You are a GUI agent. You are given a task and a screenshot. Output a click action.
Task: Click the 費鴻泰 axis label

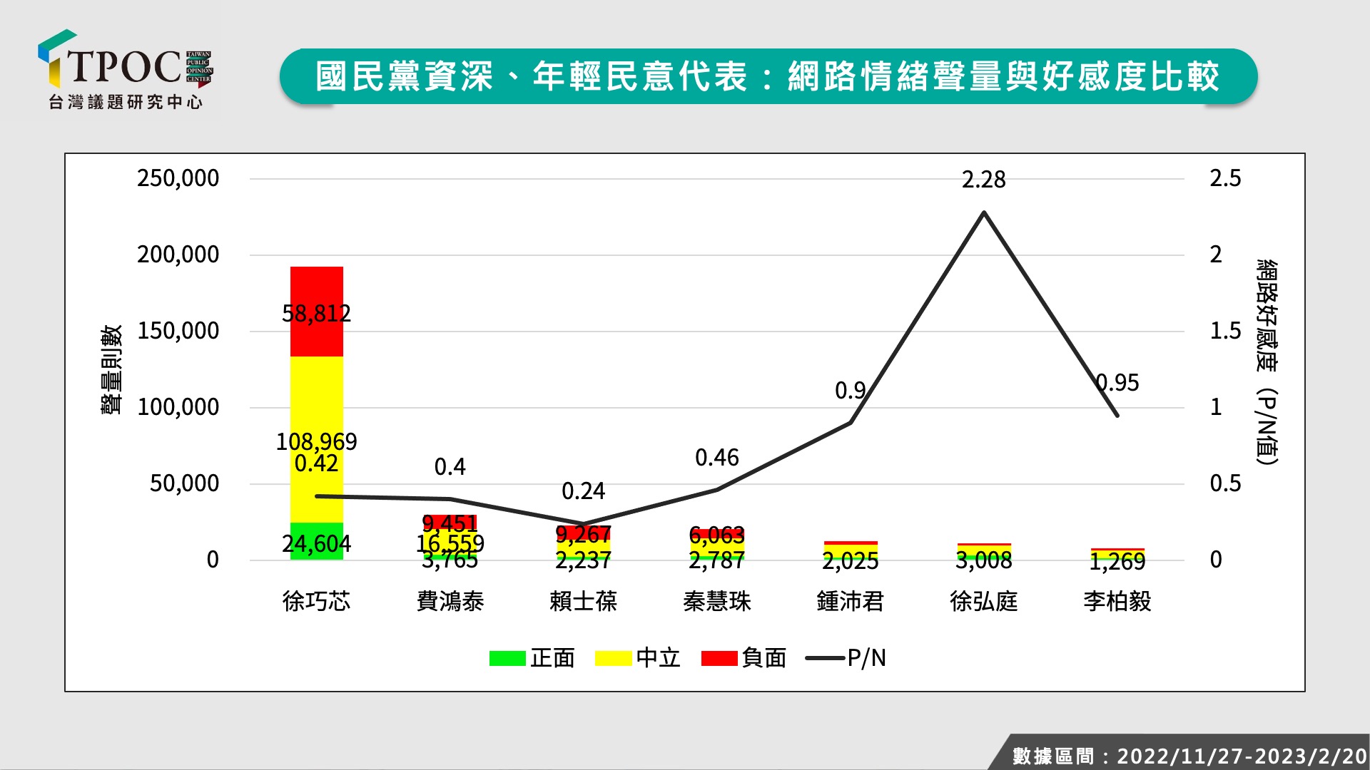coord(450,601)
